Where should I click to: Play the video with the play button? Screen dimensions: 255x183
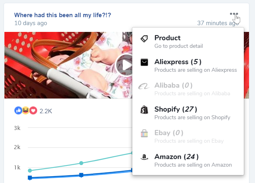[124, 65]
